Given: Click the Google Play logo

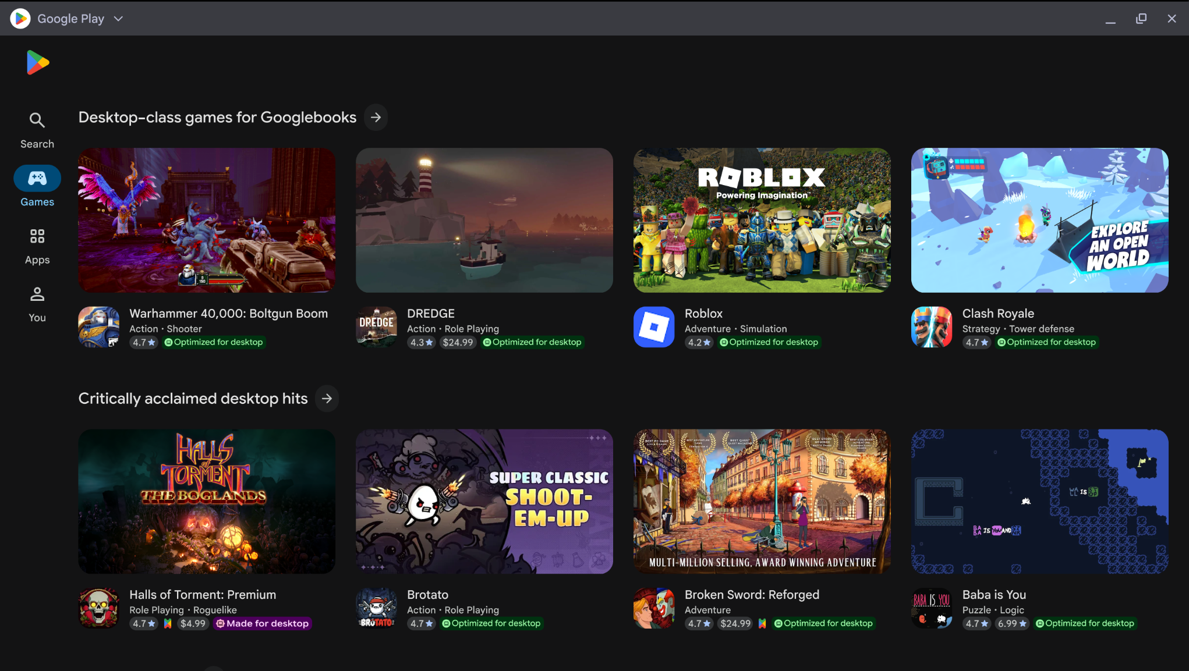Looking at the screenshot, I should (x=38, y=62).
